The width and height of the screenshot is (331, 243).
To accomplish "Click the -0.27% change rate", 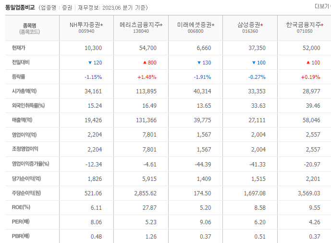I will point(257,77).
